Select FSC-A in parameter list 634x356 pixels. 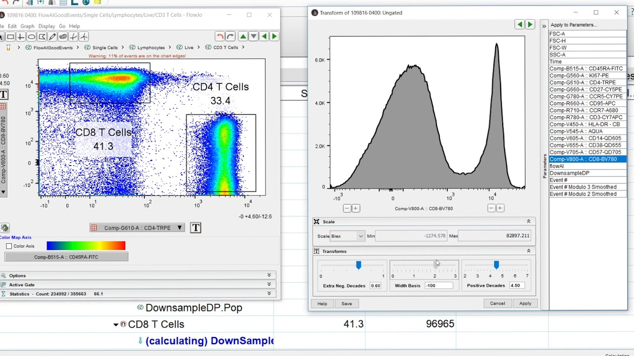[587, 34]
